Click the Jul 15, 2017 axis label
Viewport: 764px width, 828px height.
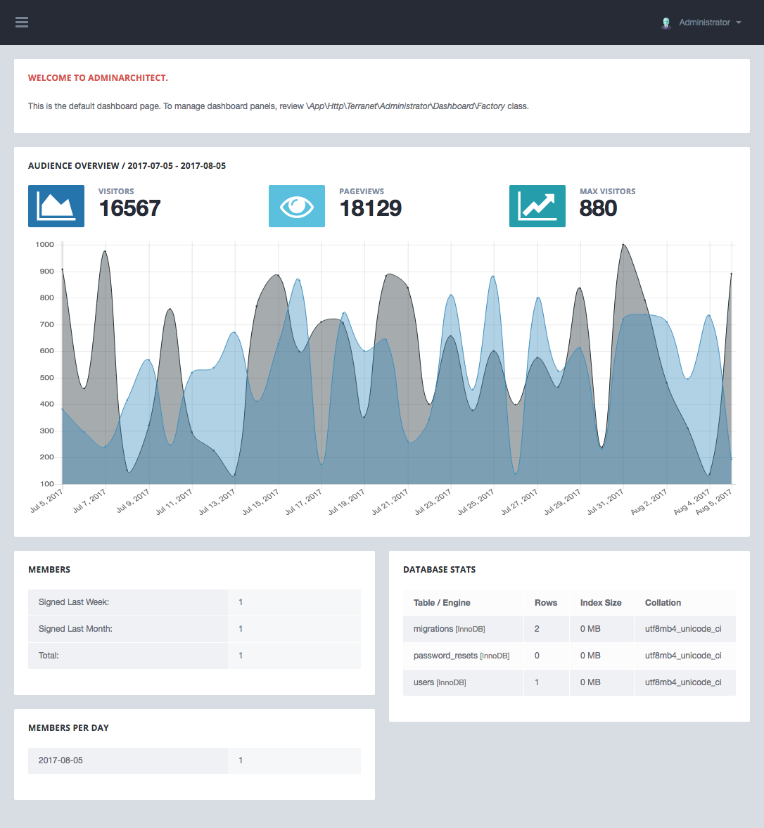point(260,502)
